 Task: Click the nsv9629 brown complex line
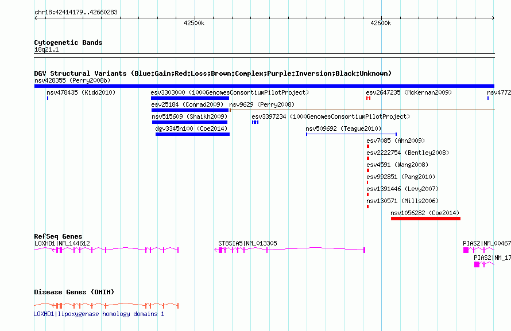[x=362, y=110]
